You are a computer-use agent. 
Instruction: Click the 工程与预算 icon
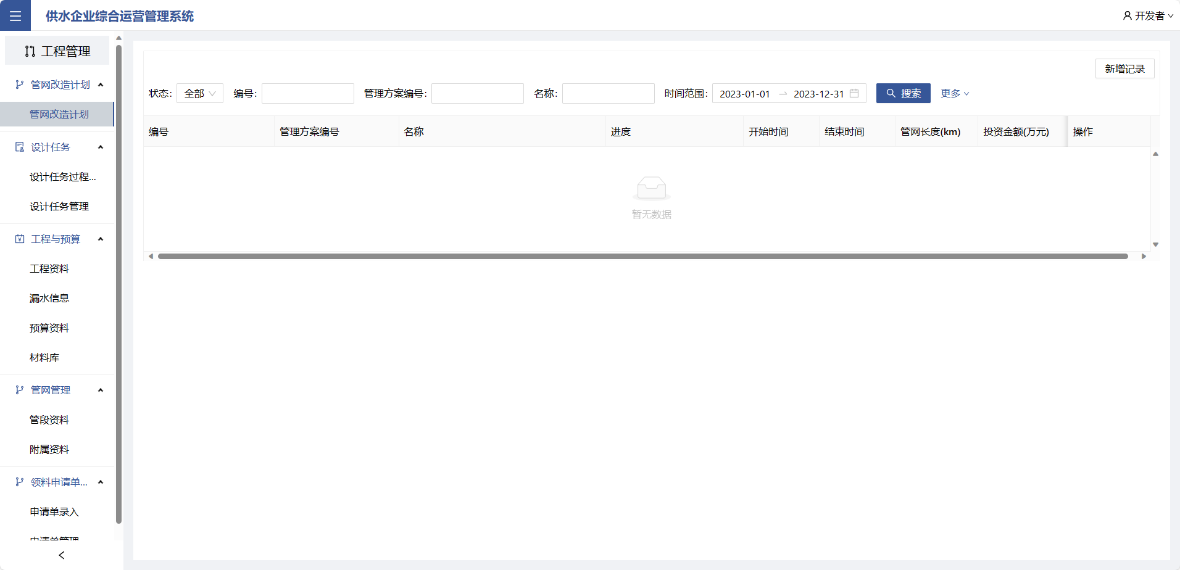[20, 239]
